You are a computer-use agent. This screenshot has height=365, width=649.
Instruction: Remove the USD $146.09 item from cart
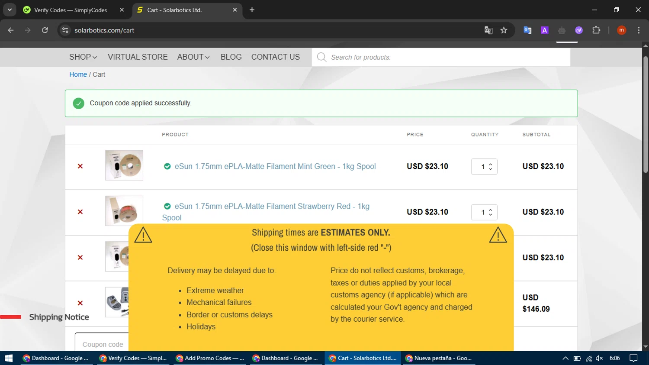[x=80, y=303]
